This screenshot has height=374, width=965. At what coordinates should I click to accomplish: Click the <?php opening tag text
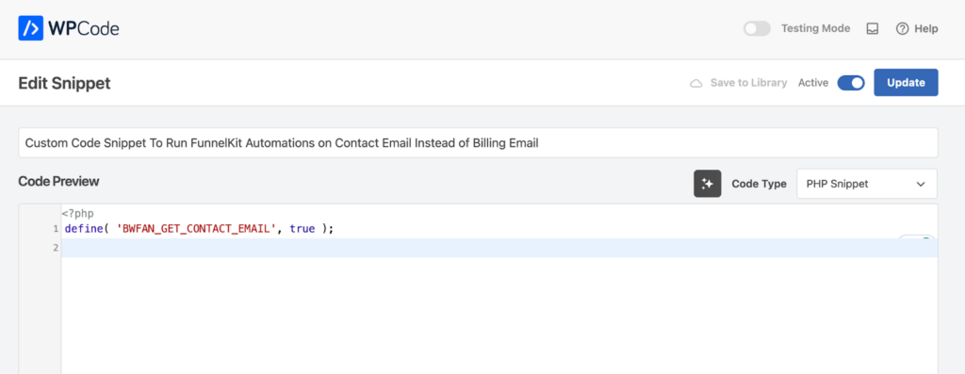77,214
